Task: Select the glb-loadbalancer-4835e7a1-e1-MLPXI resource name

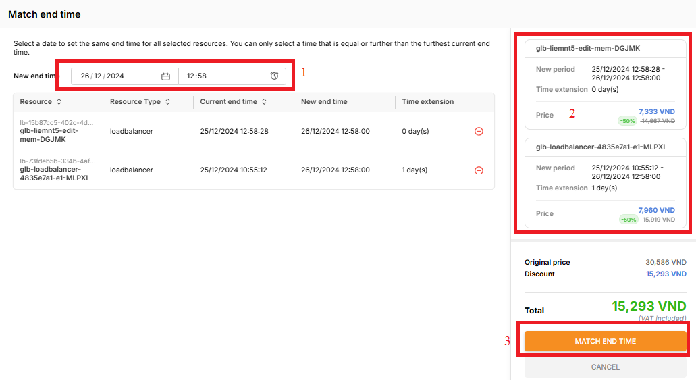Action: click(x=54, y=174)
